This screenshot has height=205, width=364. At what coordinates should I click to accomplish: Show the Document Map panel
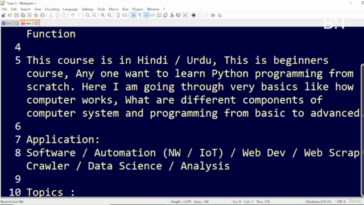pyautogui.click(x=159, y=15)
